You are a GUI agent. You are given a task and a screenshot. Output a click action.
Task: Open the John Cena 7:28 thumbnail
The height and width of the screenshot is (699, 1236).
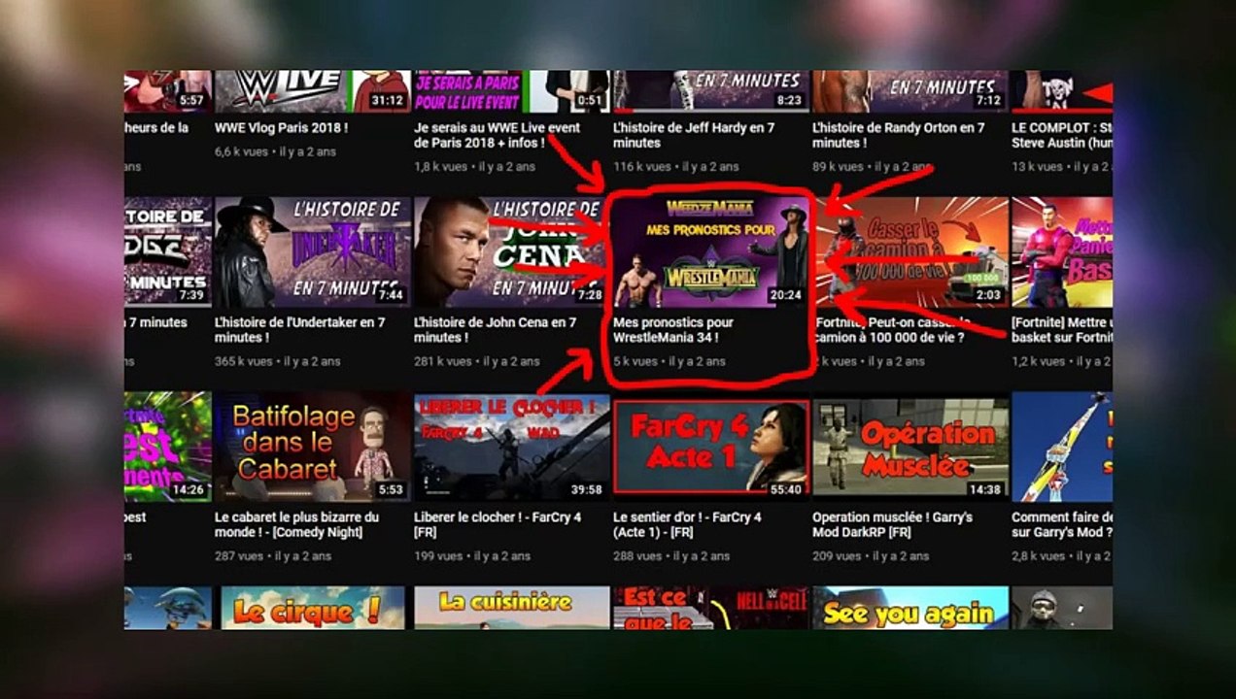511,252
